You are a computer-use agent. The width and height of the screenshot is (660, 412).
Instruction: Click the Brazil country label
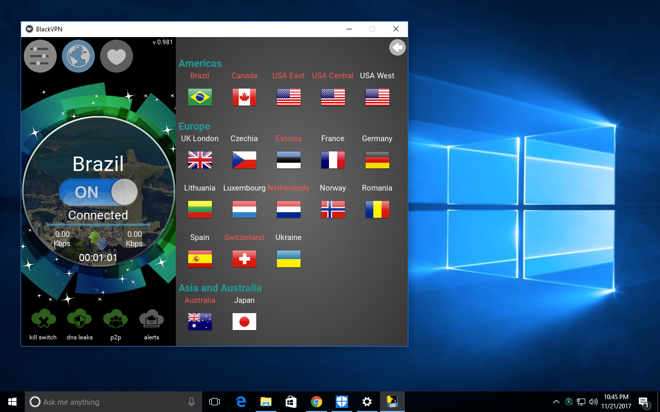tap(200, 76)
